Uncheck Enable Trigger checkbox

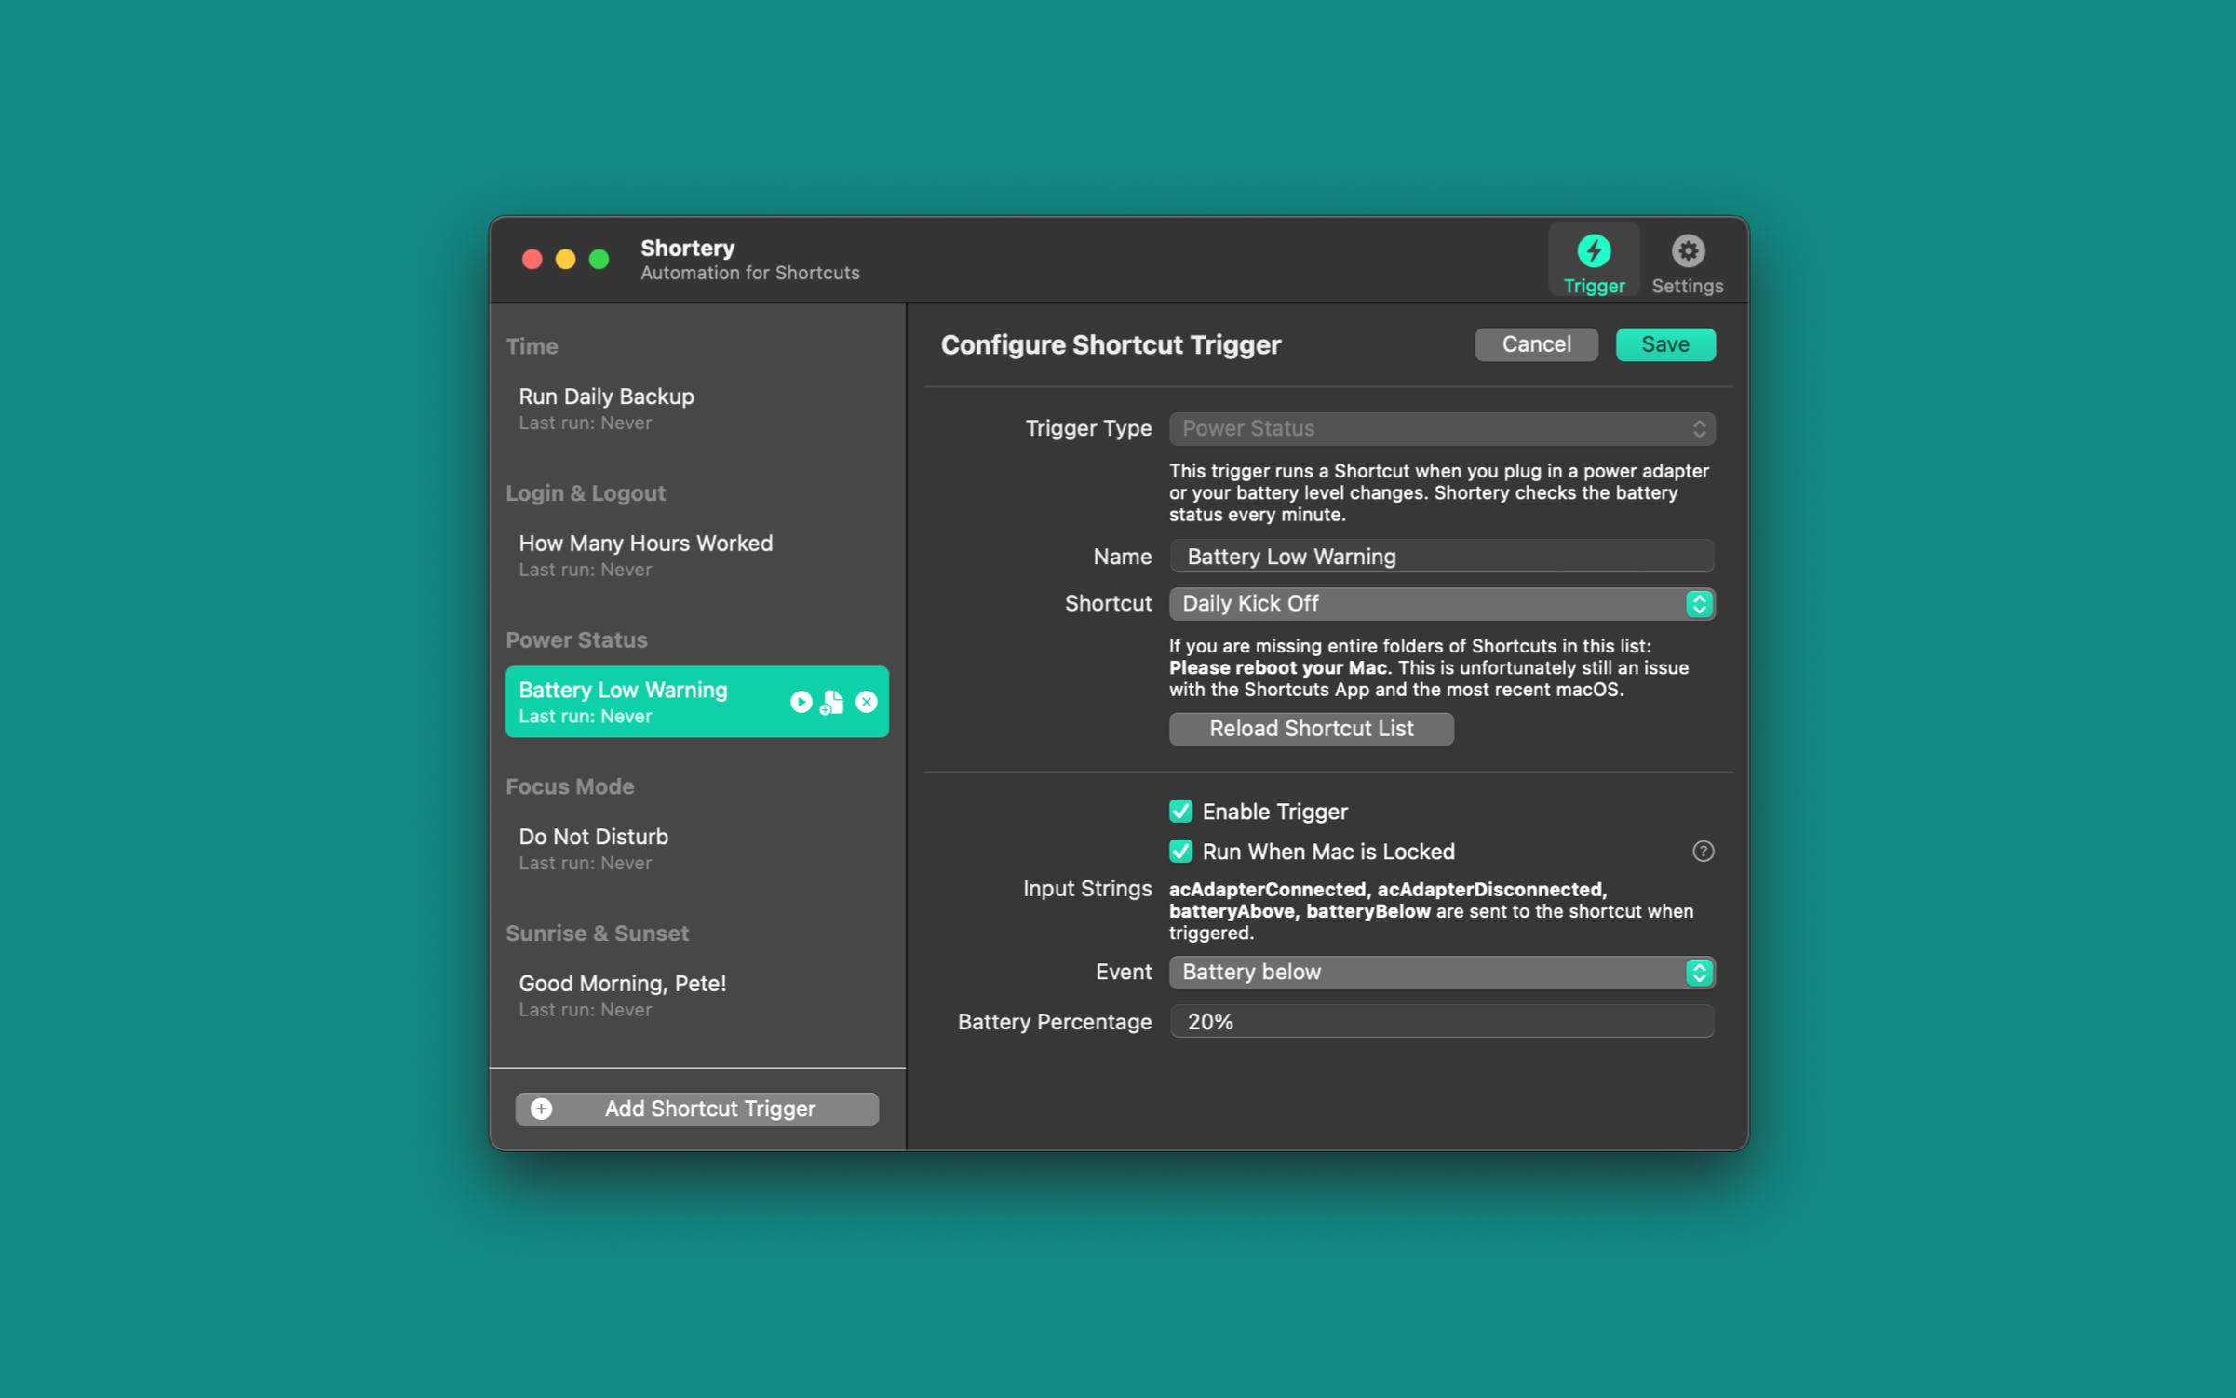[1180, 812]
